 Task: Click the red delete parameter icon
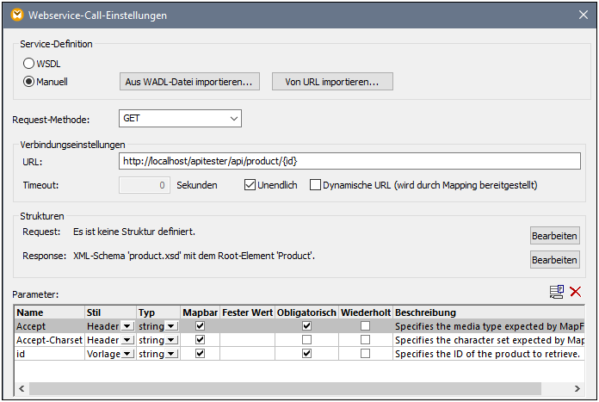pyautogui.click(x=576, y=293)
